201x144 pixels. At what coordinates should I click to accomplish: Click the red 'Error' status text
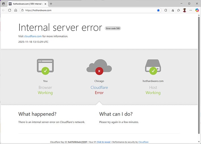(99, 93)
